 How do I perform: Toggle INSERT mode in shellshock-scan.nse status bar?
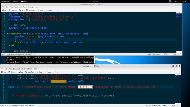[150, 54]
